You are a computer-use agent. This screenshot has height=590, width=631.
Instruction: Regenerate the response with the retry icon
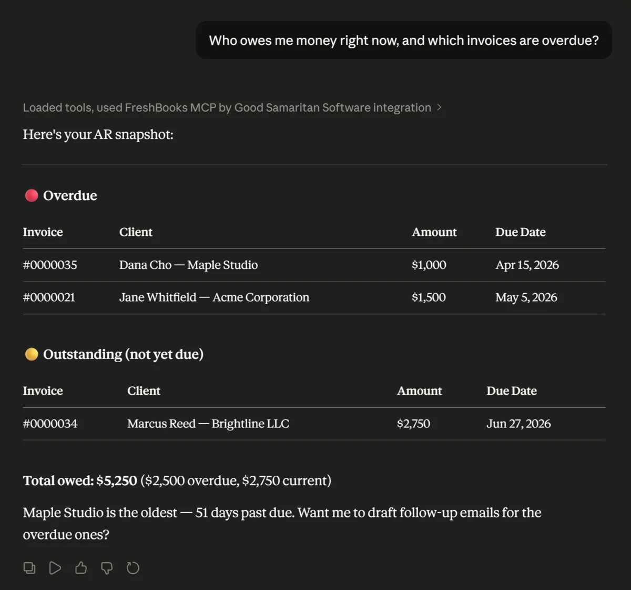[133, 568]
